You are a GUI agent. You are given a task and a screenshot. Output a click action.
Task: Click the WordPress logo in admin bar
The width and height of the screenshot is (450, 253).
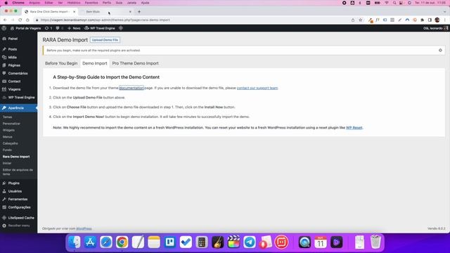4,28
